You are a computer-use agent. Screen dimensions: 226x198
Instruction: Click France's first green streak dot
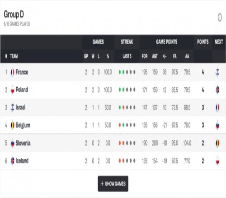click(x=120, y=72)
